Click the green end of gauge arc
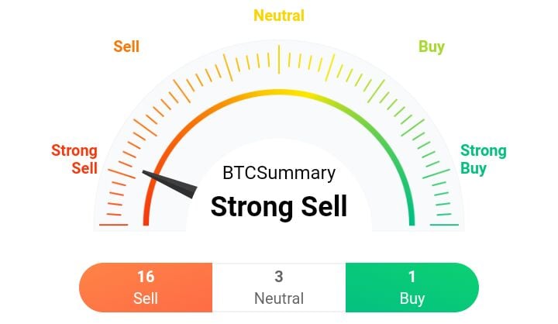 pyautogui.click(x=412, y=217)
